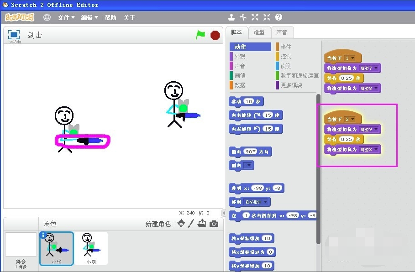The image size is (415, 272).
Task: Open the empty 面向 target dropdown
Action: (248, 165)
